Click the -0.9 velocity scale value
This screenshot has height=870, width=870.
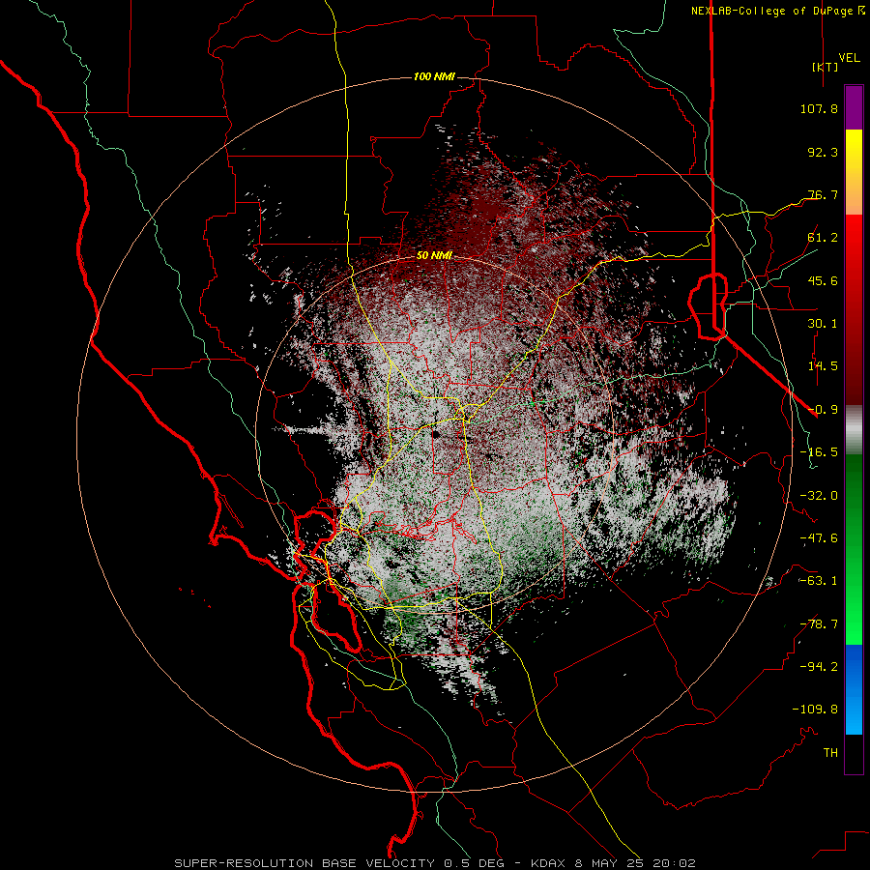(x=823, y=410)
